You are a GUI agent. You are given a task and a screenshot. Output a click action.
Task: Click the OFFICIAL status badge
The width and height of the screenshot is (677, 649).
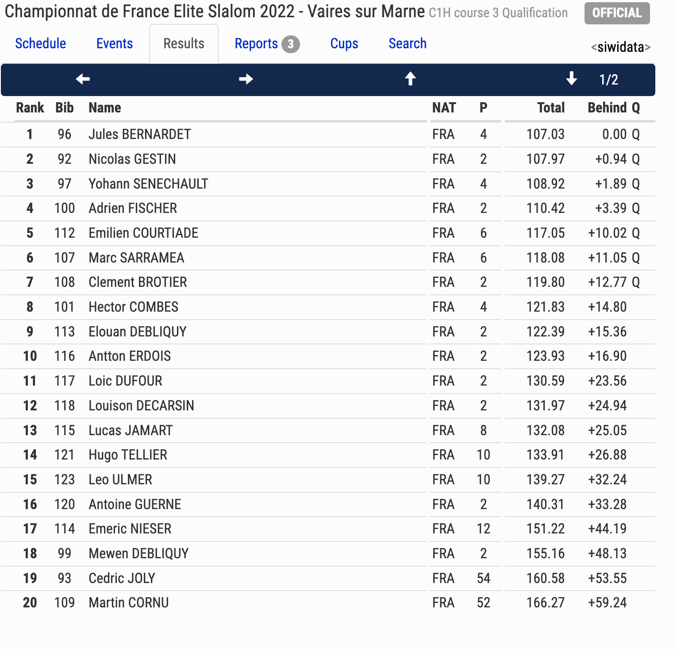[617, 13]
